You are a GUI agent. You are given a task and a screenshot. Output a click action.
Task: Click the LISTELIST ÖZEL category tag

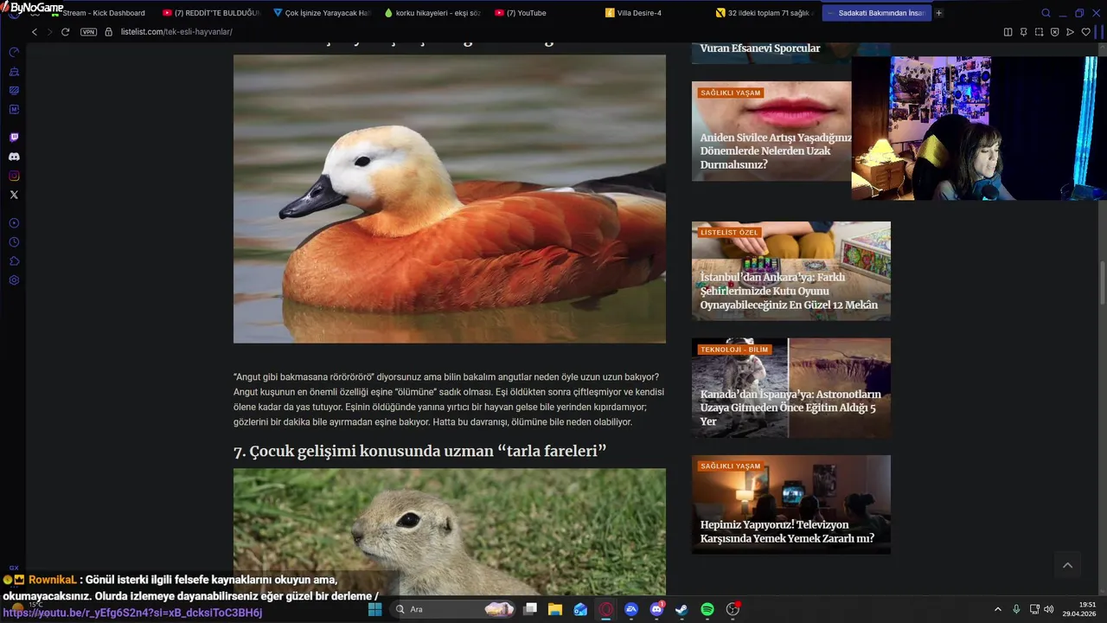729,233
